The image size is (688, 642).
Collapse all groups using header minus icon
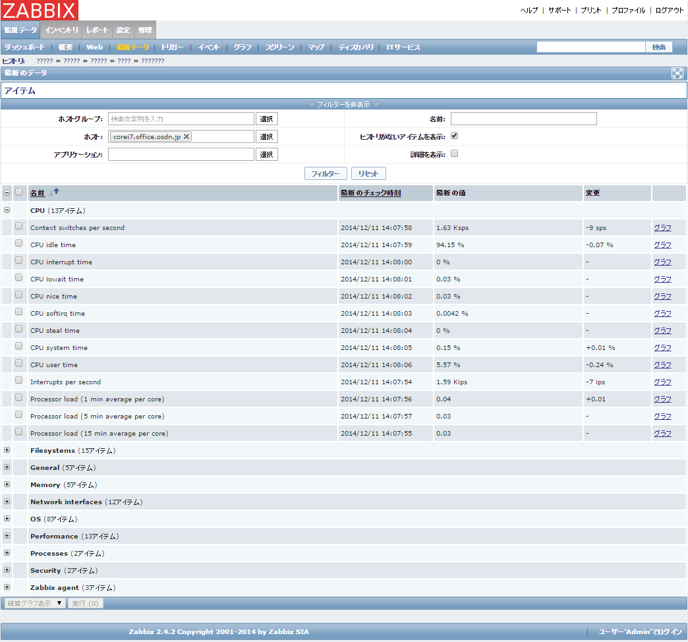coord(7,193)
